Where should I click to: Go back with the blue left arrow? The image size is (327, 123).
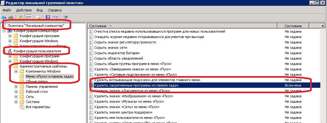pyautogui.click(x=4, y=18)
